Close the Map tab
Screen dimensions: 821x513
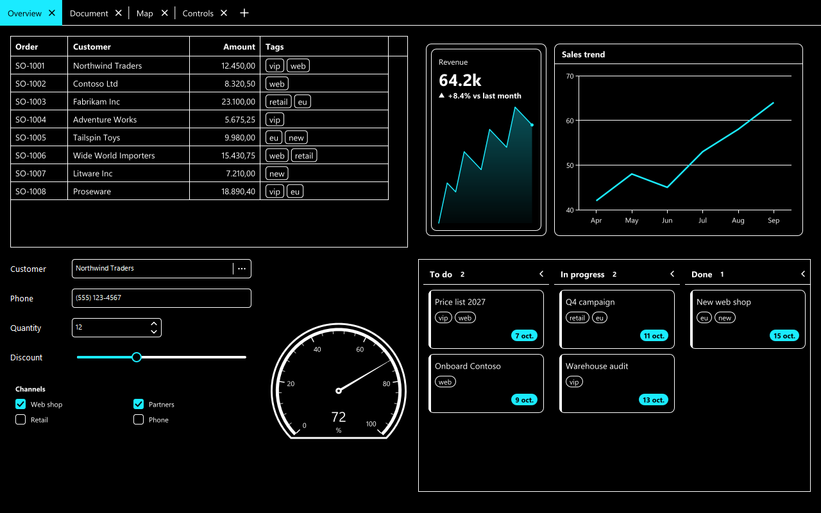tap(164, 13)
